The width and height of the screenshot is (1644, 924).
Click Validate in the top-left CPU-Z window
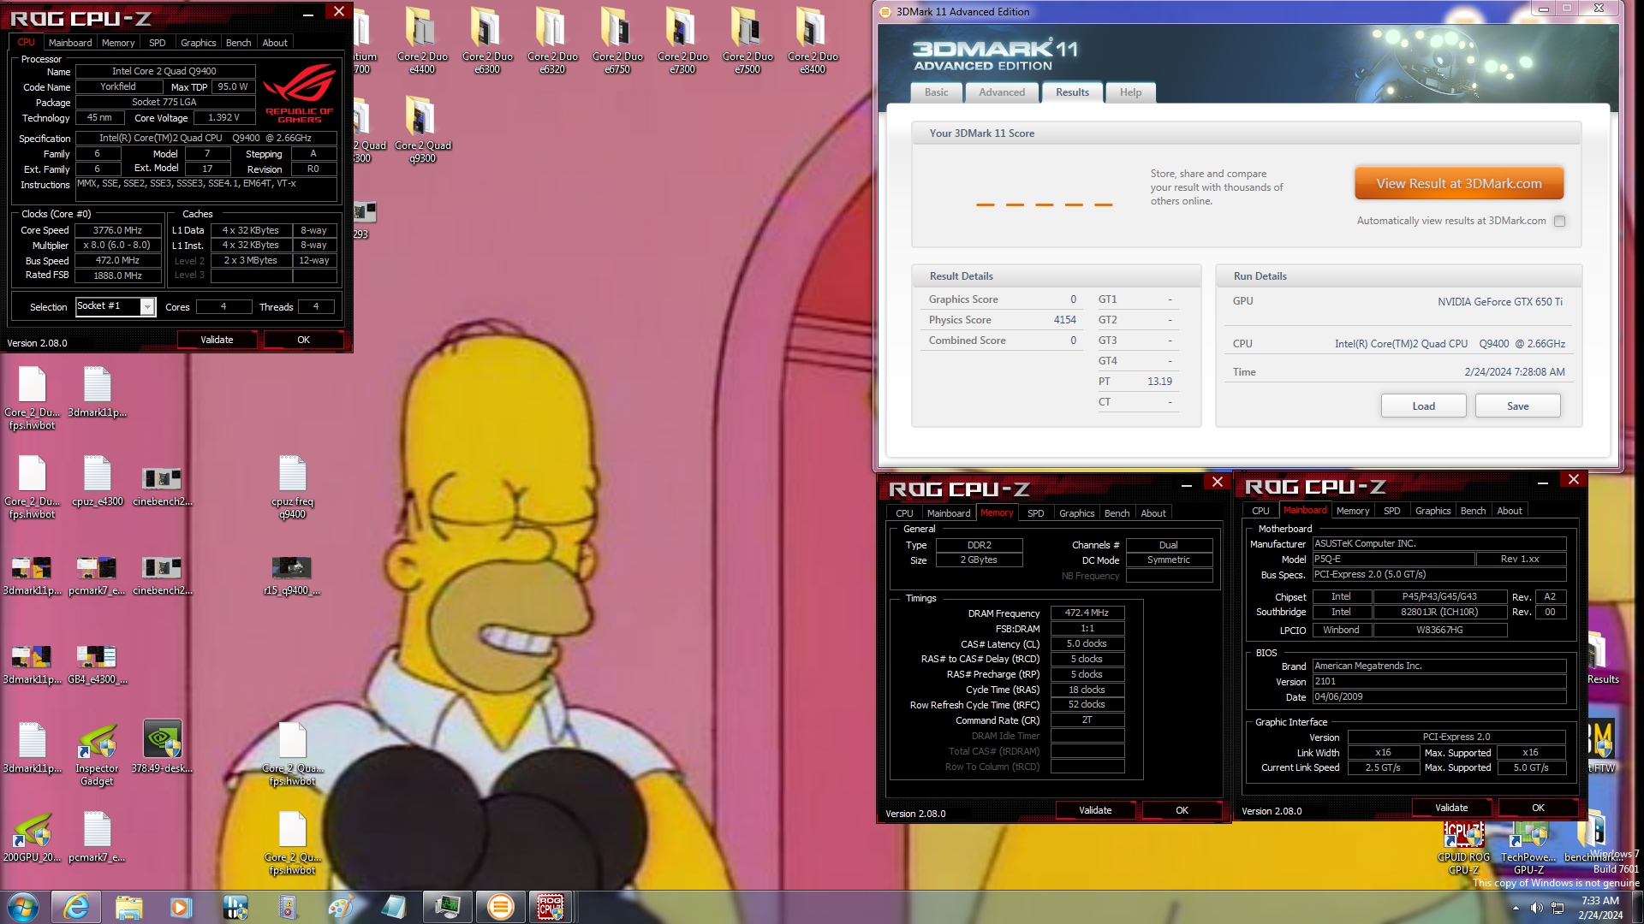[217, 340]
